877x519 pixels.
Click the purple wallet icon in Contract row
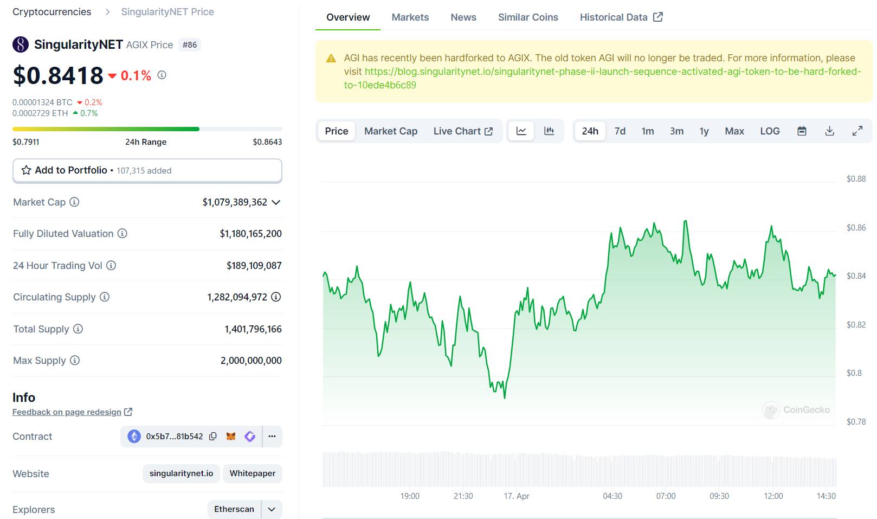pyautogui.click(x=250, y=436)
